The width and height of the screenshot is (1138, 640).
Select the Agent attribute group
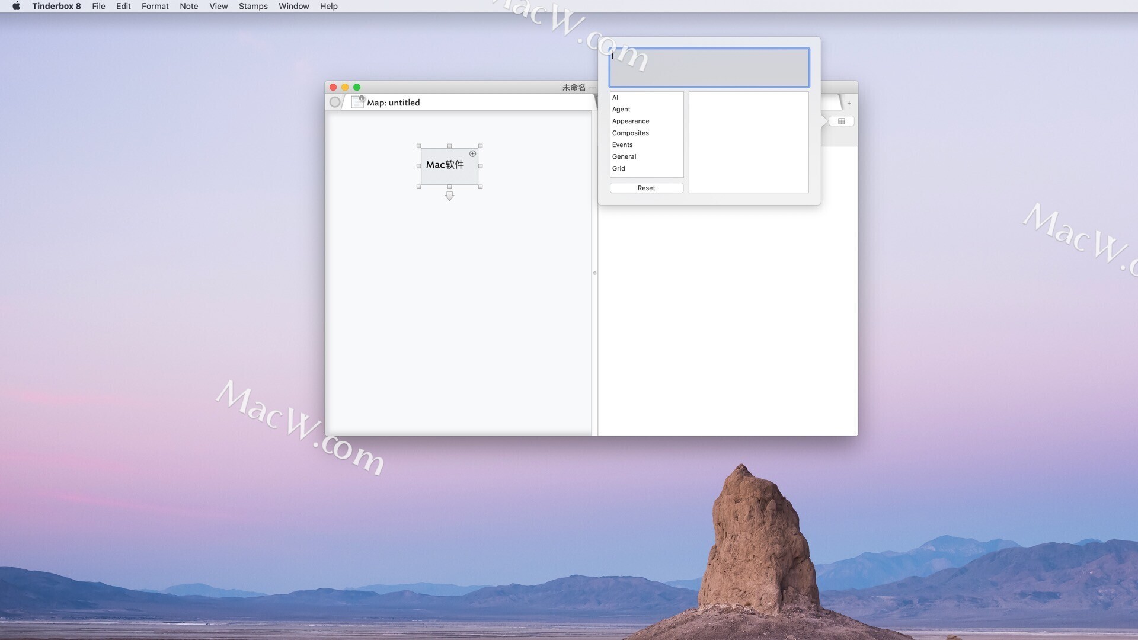pyautogui.click(x=647, y=109)
